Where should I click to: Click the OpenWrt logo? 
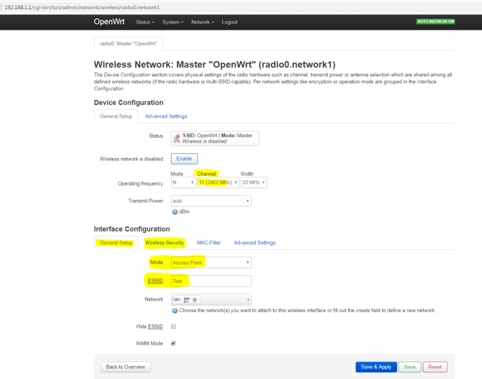[109, 22]
